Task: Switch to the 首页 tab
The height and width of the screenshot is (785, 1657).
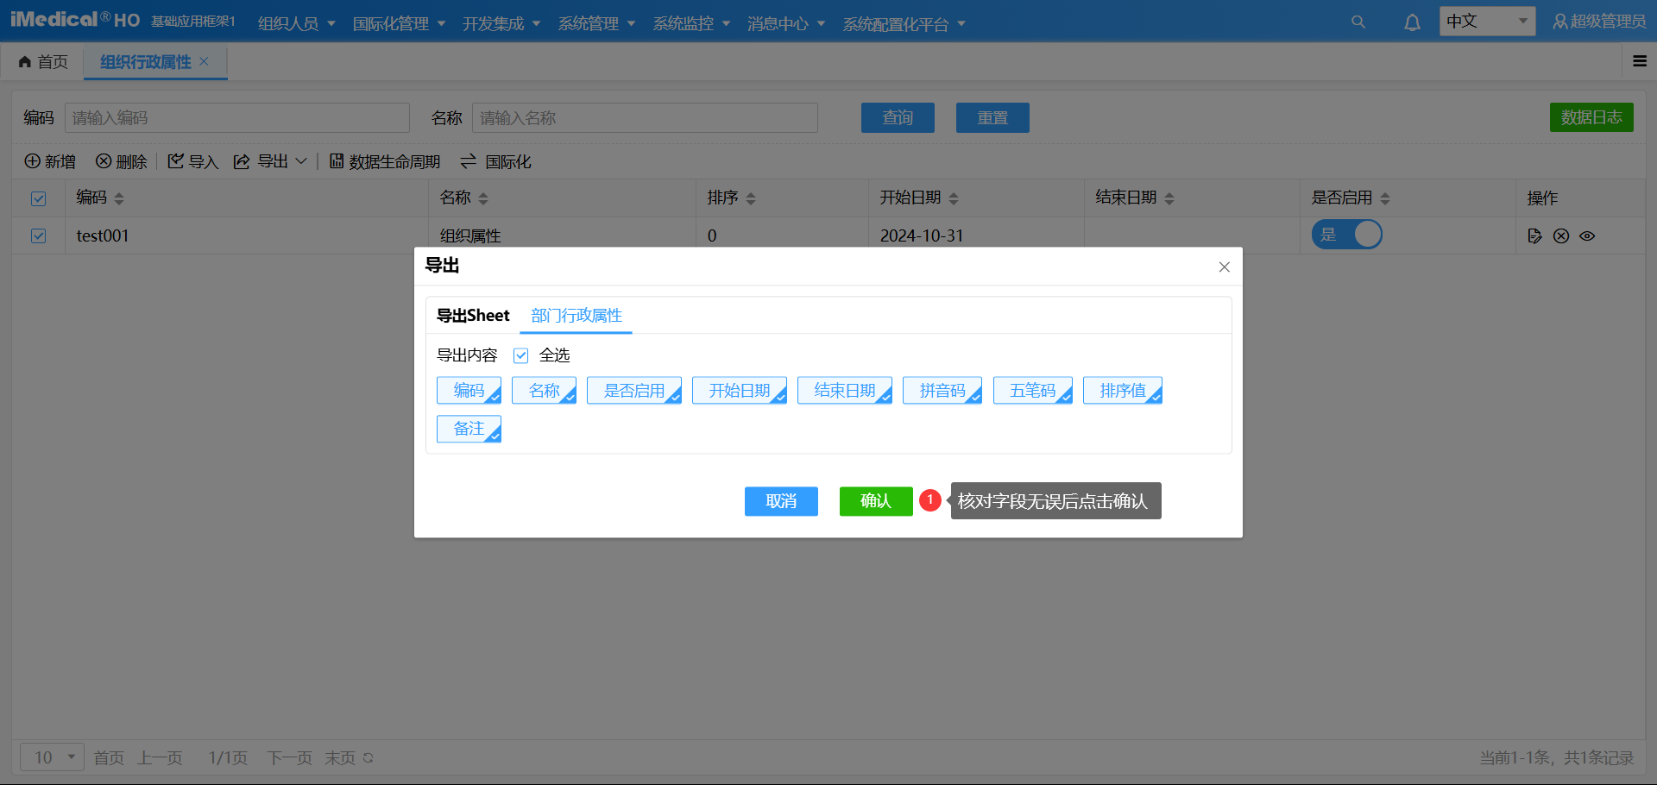Action: 43,62
